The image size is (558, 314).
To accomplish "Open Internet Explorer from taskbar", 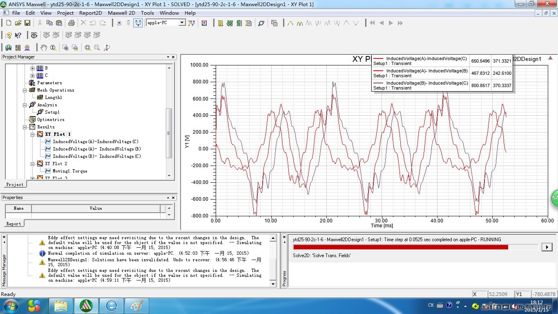I will (x=112, y=305).
